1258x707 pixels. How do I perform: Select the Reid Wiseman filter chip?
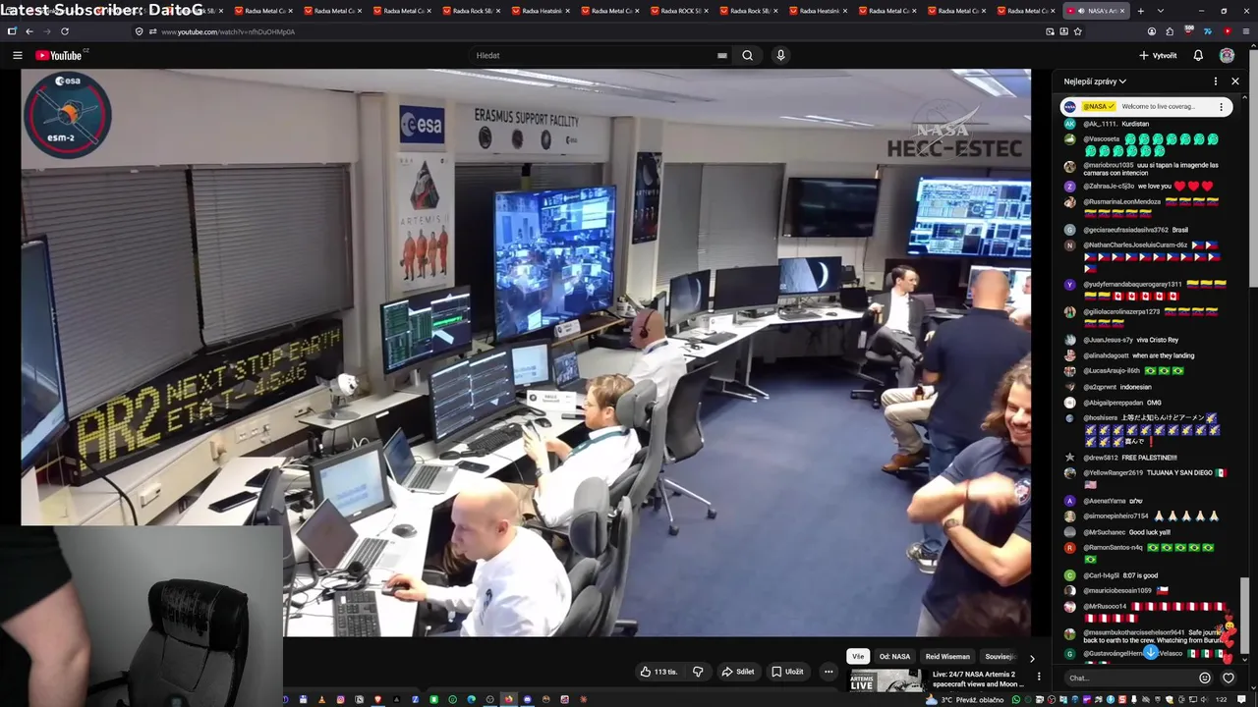point(947,656)
